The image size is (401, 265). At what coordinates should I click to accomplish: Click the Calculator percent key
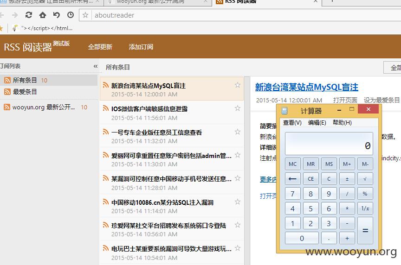pos(365,194)
